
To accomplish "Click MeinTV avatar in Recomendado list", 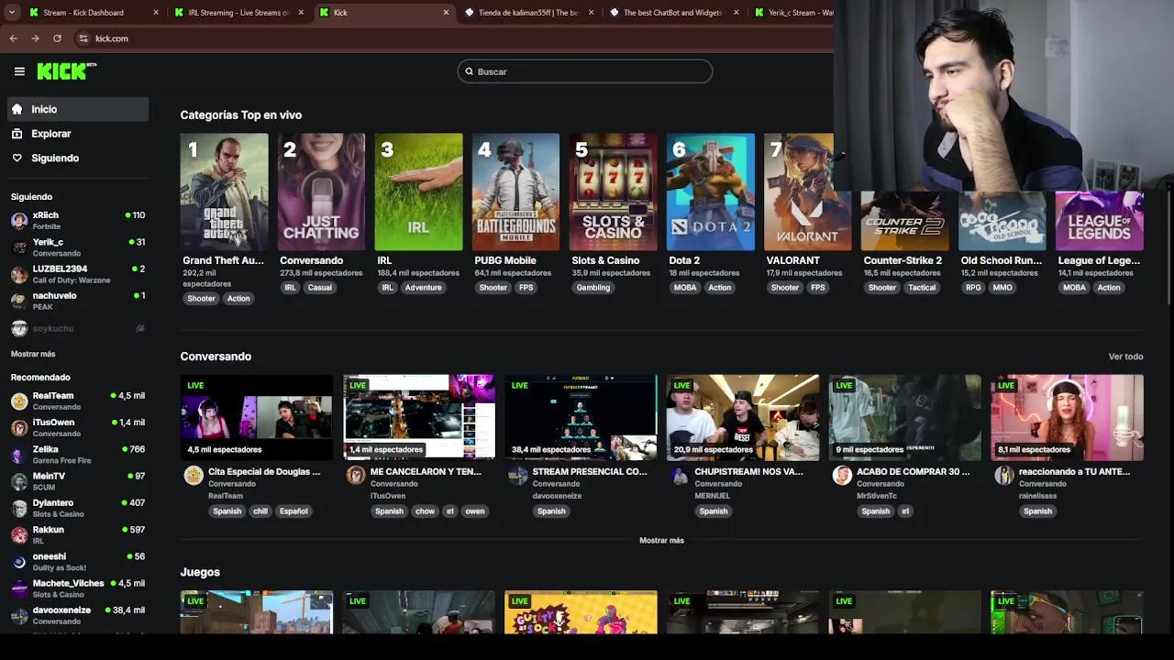I will pos(19,481).
